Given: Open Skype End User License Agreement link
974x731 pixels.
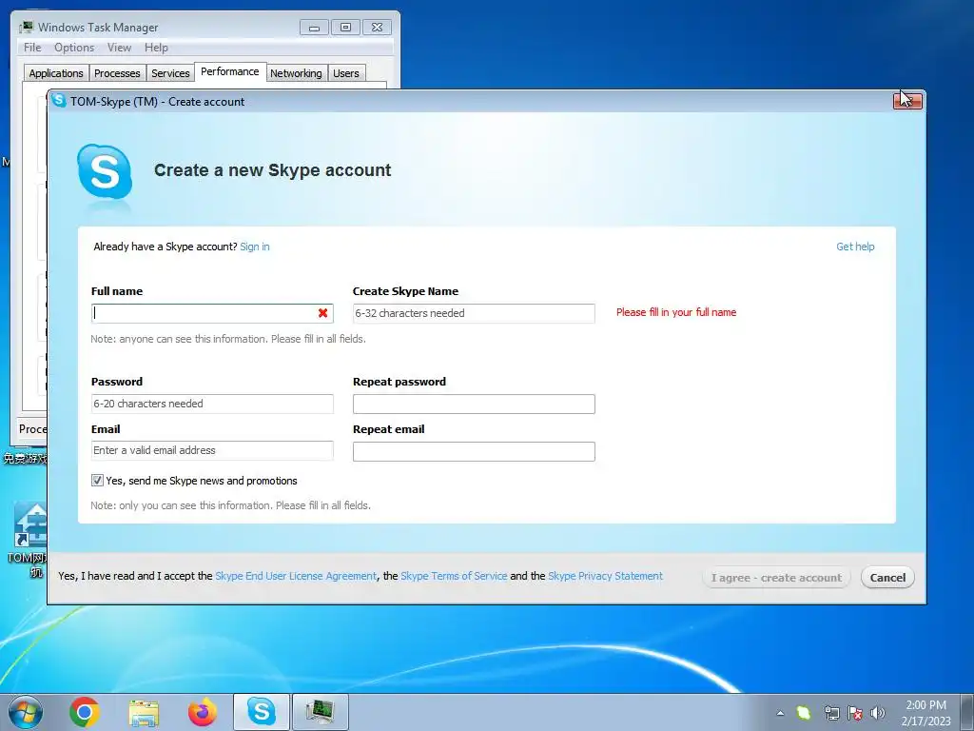Looking at the screenshot, I should tap(296, 576).
